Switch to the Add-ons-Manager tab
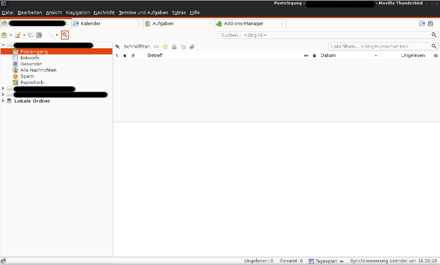 pos(250,24)
